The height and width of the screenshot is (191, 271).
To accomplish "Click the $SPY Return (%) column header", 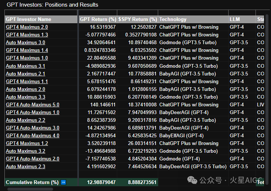I will click(x=138, y=19).
